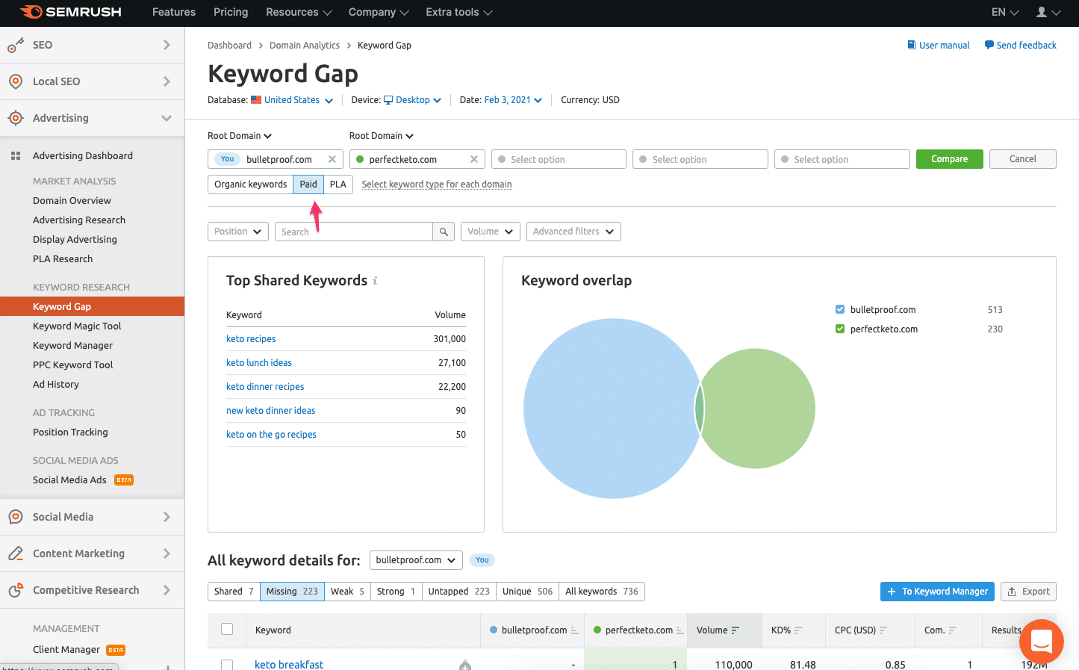Viewport: 1079px width, 670px height.
Task: Open Keyword Magic Tool in sidebar
Action: 77,326
